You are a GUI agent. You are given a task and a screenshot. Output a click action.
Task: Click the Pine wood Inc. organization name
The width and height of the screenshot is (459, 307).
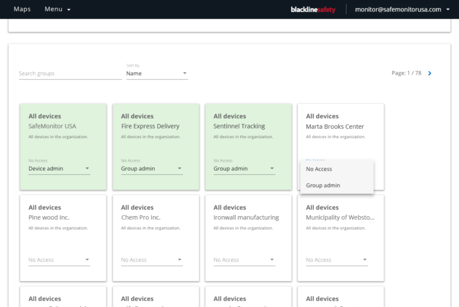(49, 217)
